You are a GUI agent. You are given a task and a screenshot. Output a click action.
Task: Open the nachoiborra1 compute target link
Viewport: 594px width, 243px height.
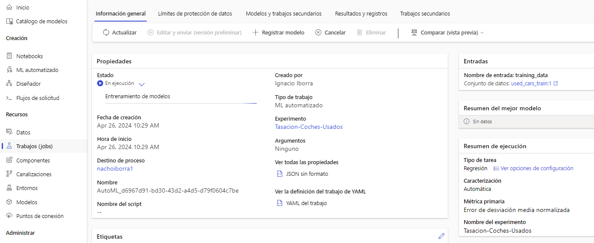(x=115, y=169)
